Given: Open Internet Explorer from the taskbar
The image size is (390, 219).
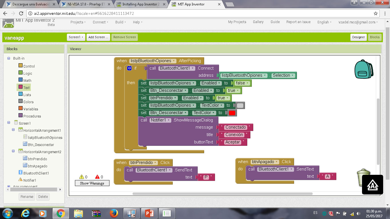Looking at the screenshot, I should [x=25, y=213].
